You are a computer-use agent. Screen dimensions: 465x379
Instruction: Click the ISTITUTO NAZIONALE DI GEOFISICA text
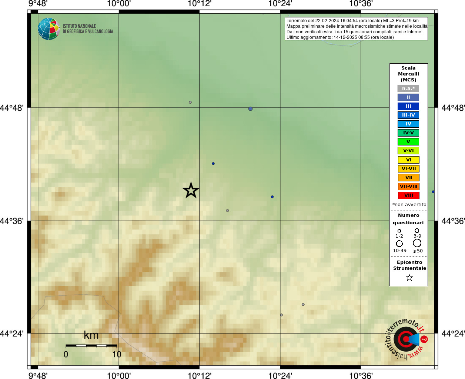coord(88,29)
